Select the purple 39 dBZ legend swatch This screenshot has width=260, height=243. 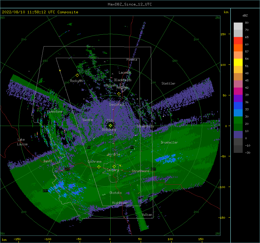238,98
